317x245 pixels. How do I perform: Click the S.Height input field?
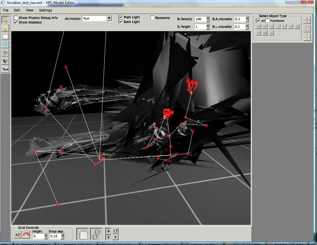200,27
